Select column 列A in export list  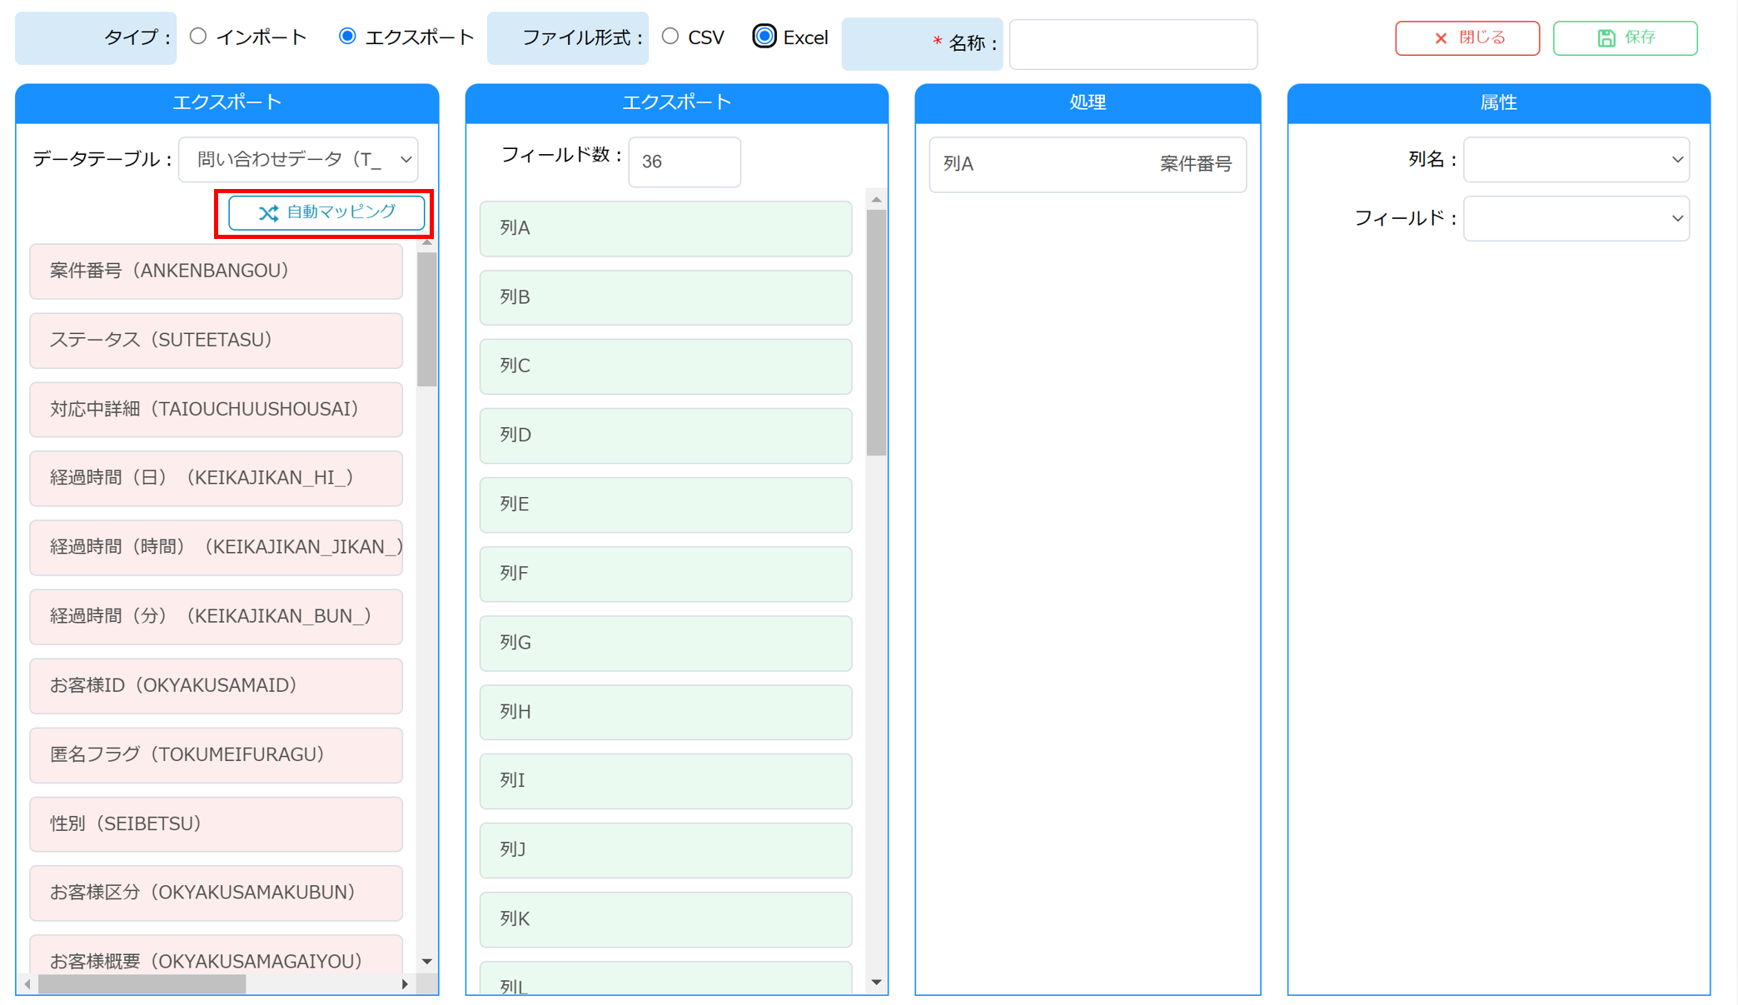point(666,228)
